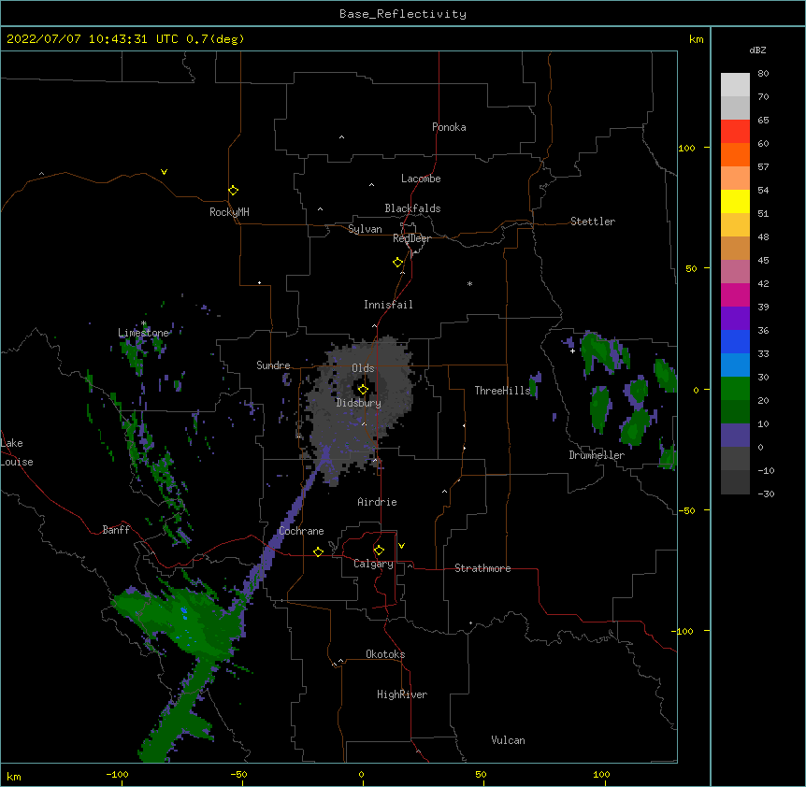Click the 50 tick on the bottom axis
Viewport: 806px width, 787px height.
click(x=481, y=774)
